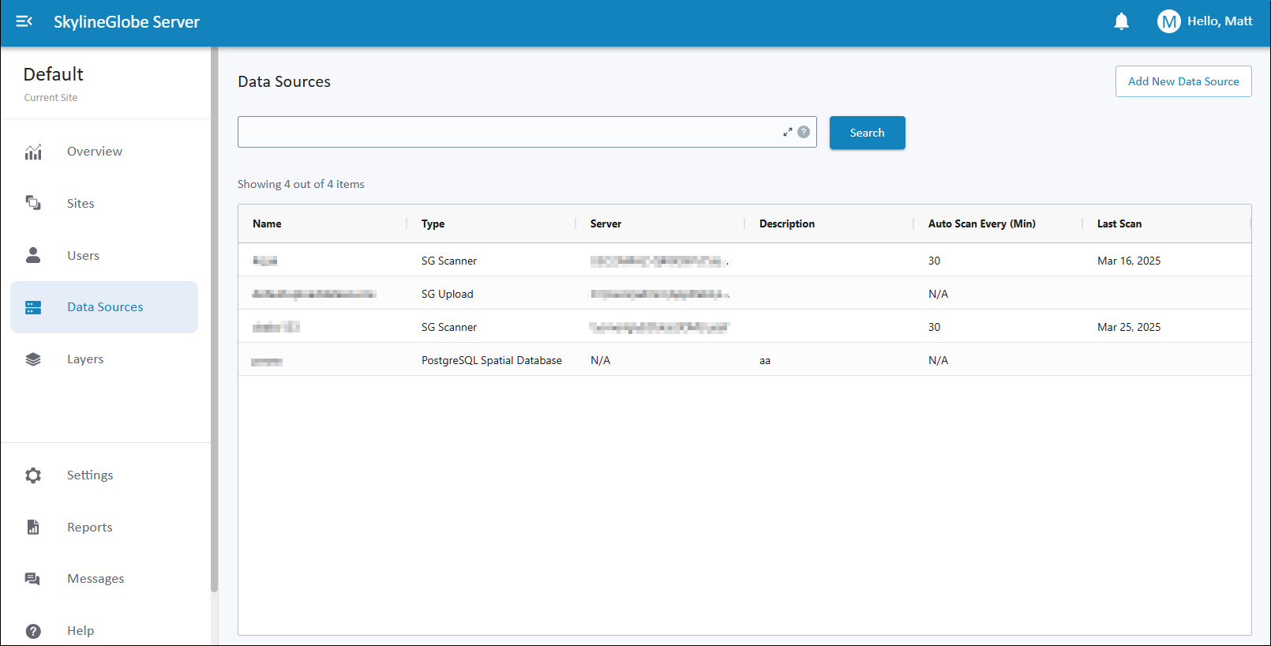Screen dimensions: 1271x646
Task: Click the user avatar icon M
Action: tap(1168, 21)
